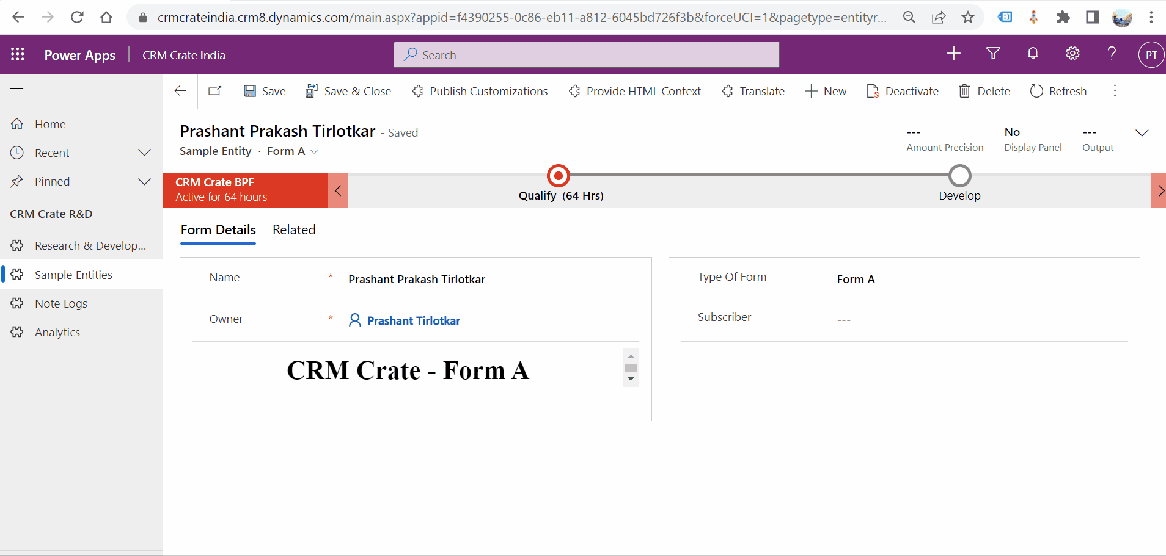Expand the Recent section in the sidebar

pyautogui.click(x=144, y=153)
